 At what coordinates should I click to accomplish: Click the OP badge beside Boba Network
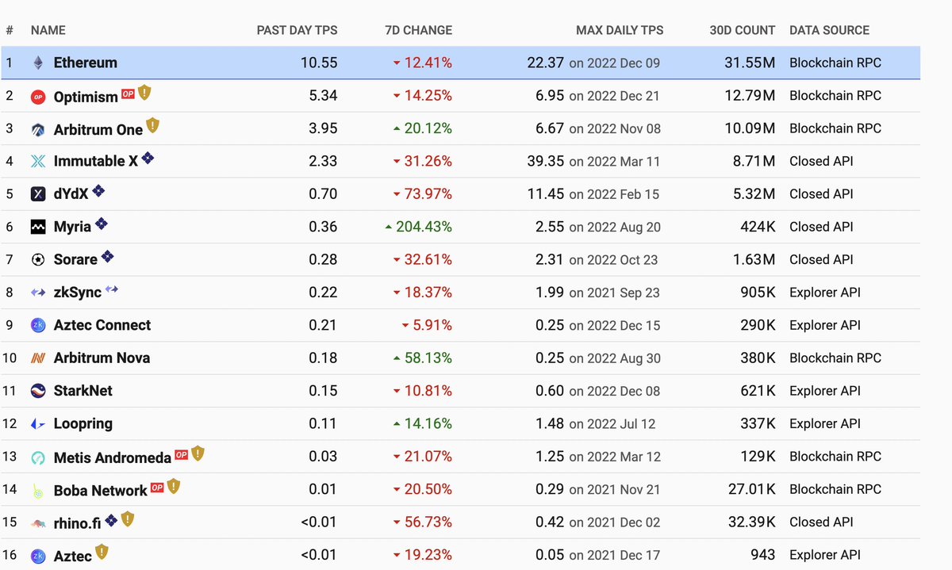[x=157, y=487]
